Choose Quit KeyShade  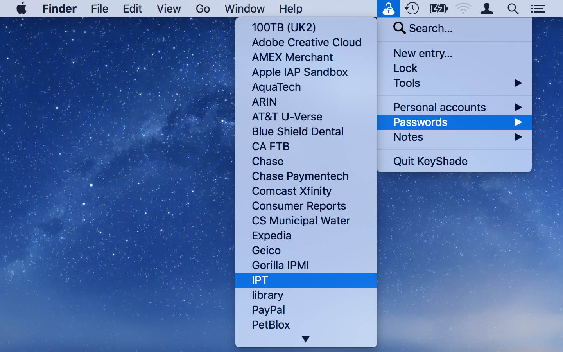[454, 161]
